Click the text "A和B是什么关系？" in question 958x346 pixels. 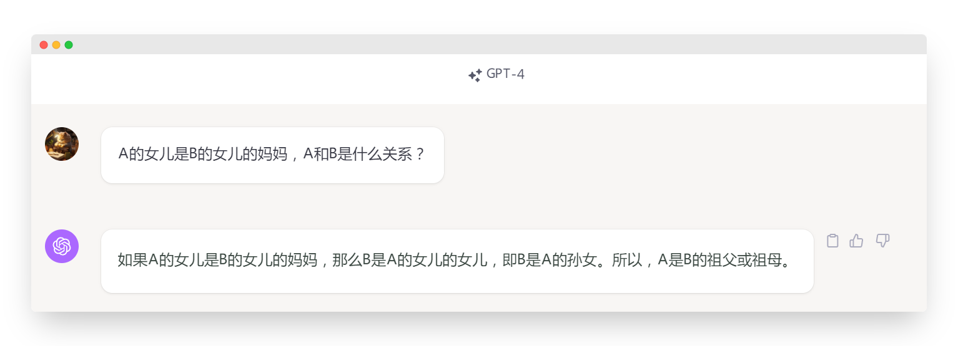(x=365, y=155)
